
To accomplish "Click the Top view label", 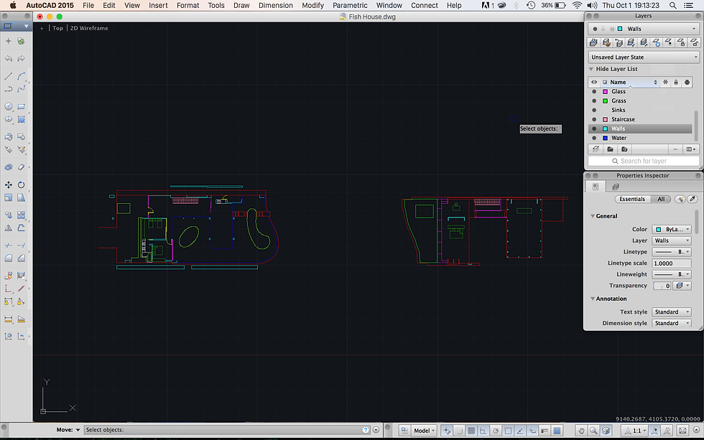I will pos(57,28).
